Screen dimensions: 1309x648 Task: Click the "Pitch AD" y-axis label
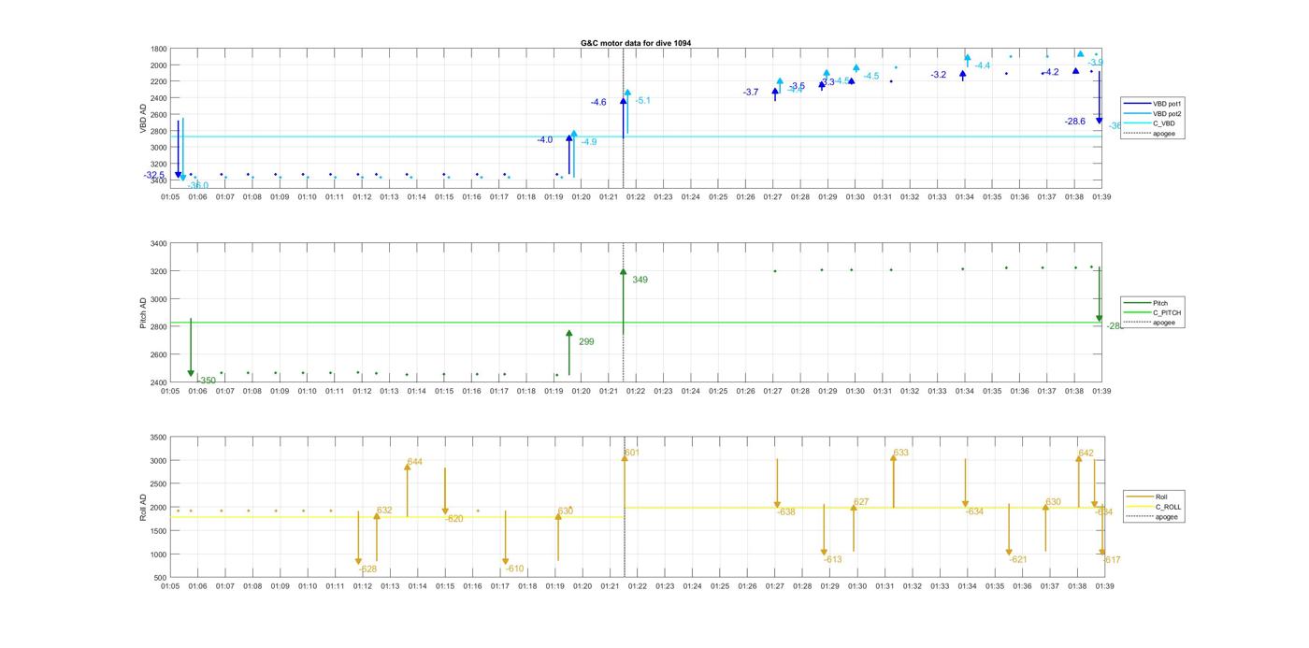[x=144, y=313]
